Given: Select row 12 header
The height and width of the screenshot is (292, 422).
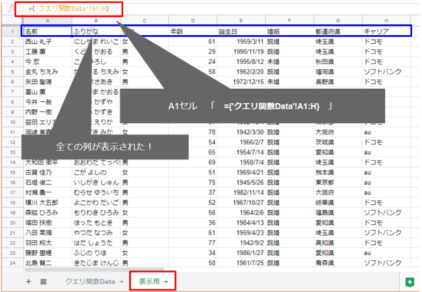Looking at the screenshot, I should (12, 142).
